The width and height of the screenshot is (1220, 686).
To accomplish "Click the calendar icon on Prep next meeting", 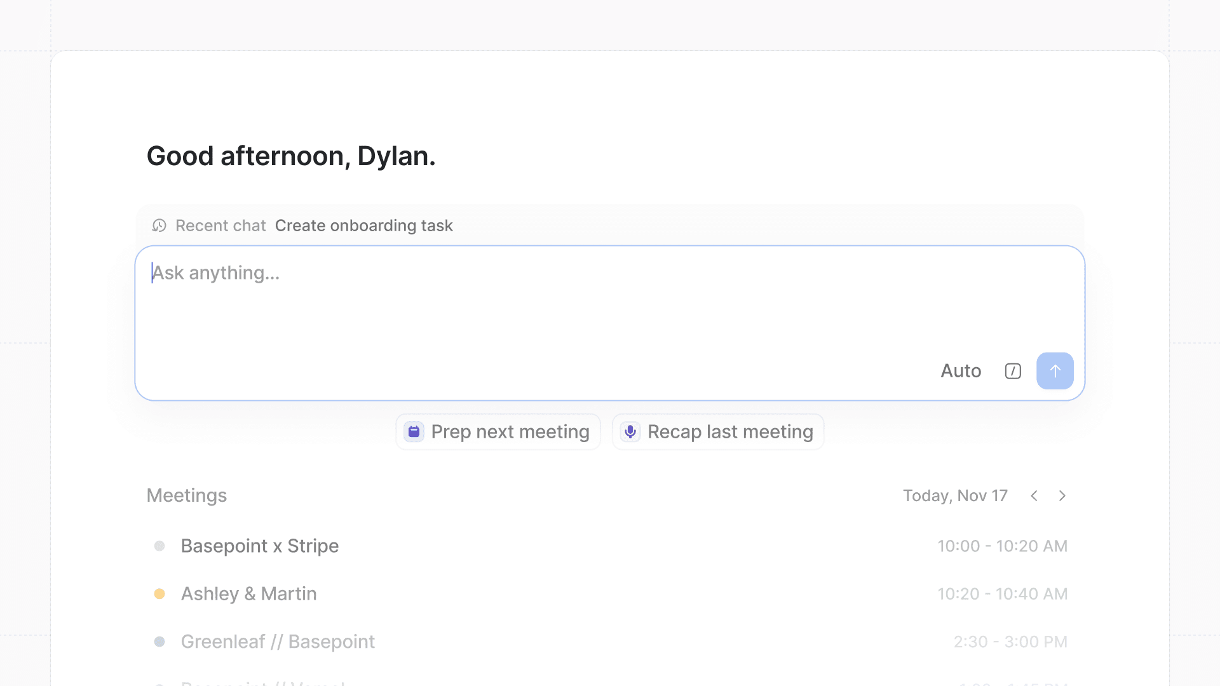I will tap(414, 431).
